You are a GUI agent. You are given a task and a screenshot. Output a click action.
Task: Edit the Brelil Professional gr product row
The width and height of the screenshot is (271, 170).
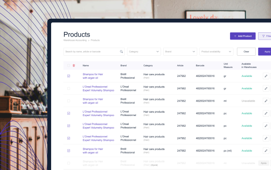[x=266, y=76]
